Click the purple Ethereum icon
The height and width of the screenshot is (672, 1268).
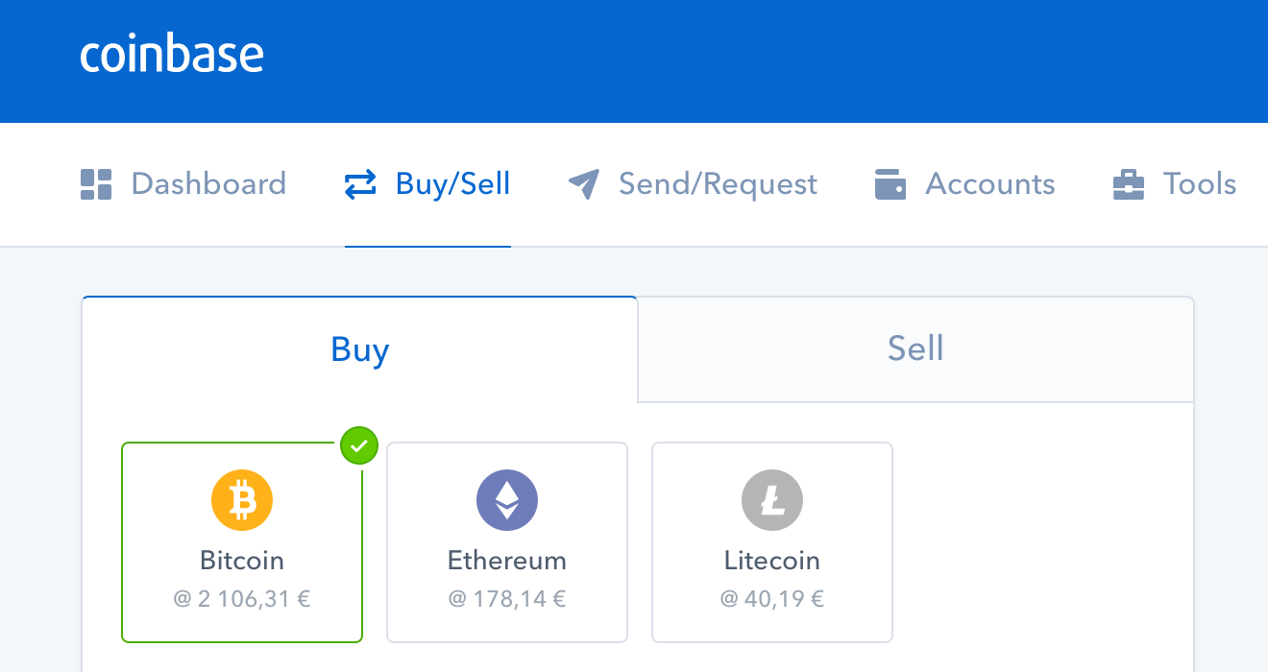[507, 500]
